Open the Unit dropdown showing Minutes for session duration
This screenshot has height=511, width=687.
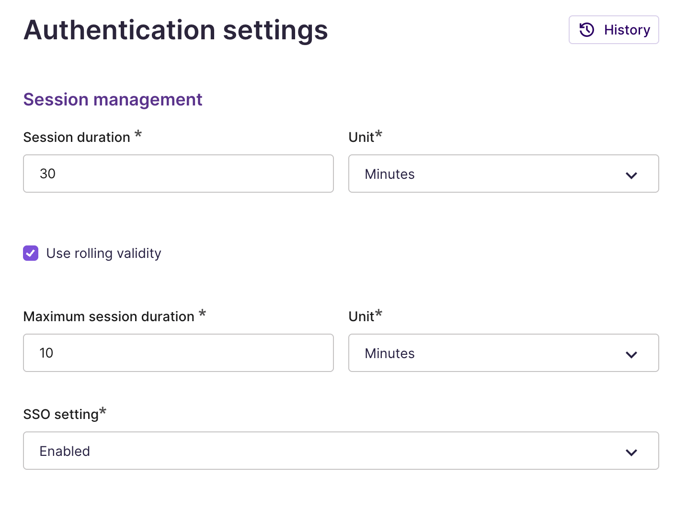(x=504, y=174)
